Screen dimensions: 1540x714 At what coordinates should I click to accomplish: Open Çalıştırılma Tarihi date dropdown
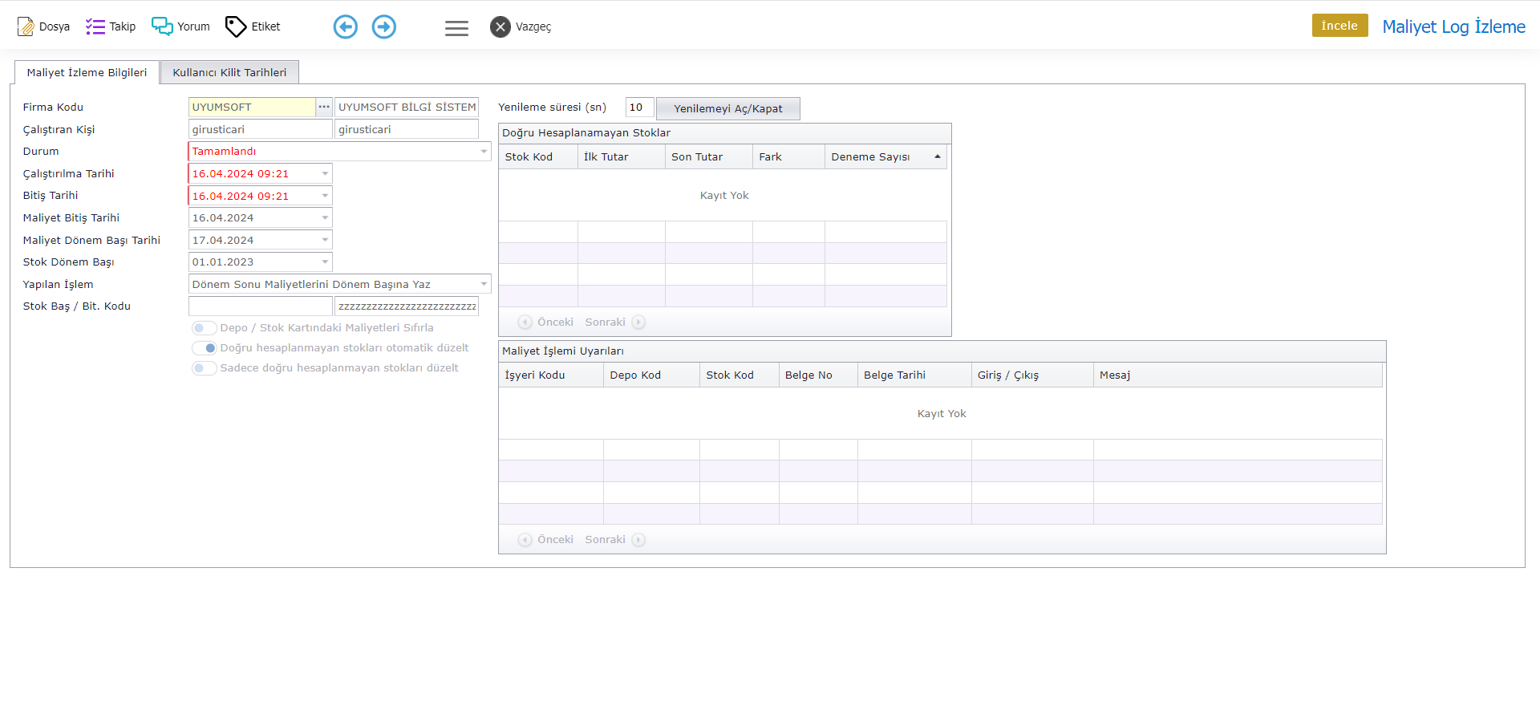[x=325, y=173]
